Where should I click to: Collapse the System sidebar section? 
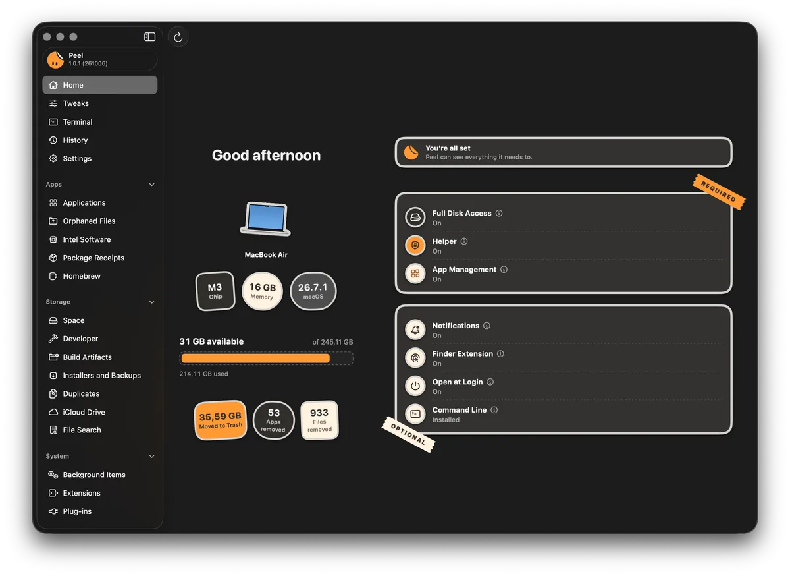[152, 456]
